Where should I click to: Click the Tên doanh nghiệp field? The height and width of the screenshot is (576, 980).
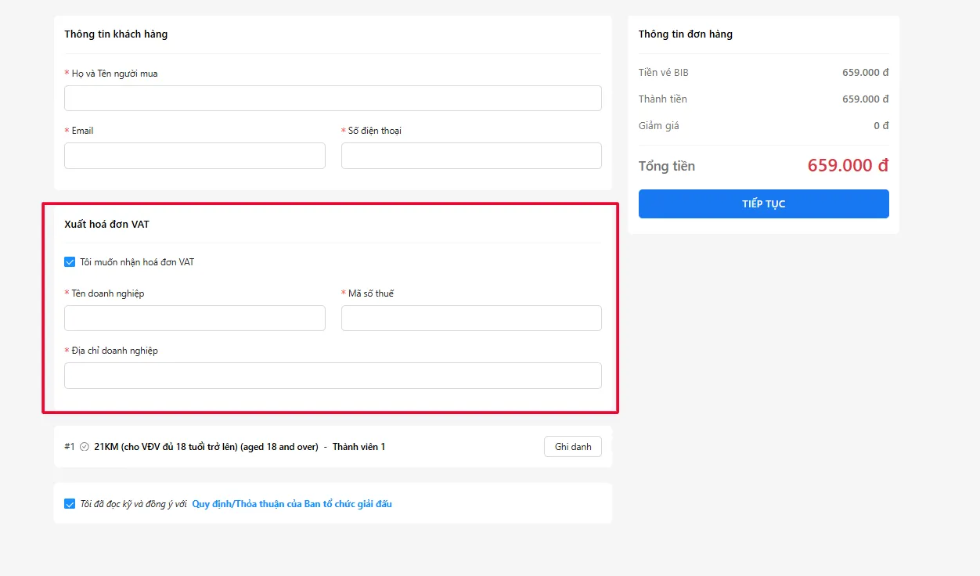(194, 319)
